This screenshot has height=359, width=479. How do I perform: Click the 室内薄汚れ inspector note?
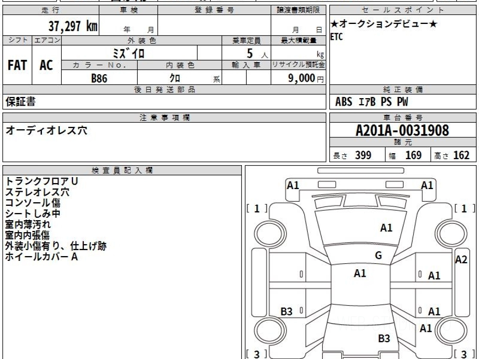28,224
